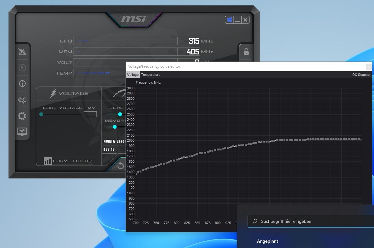Click the core clock slider handle

(120, 114)
